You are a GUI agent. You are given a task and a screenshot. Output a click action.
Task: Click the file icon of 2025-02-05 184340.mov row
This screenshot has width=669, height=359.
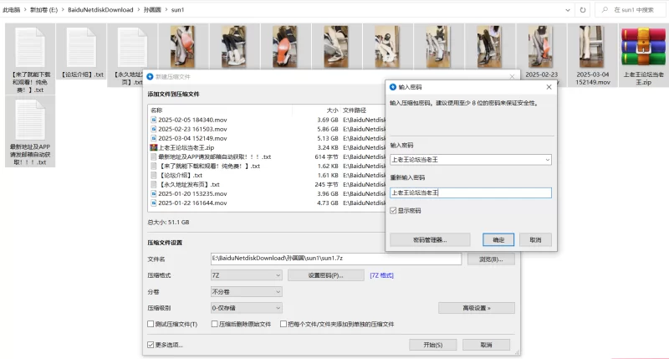tap(154, 120)
